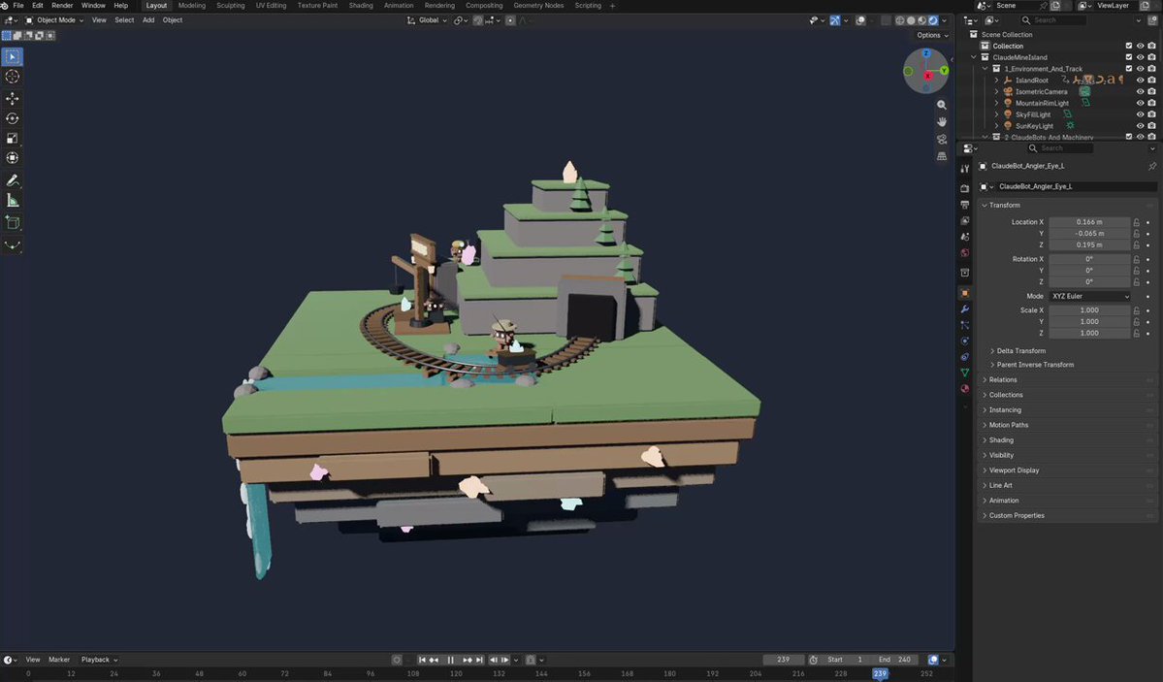This screenshot has width=1163, height=682.
Task: Open the Render menu
Action: [x=62, y=5]
